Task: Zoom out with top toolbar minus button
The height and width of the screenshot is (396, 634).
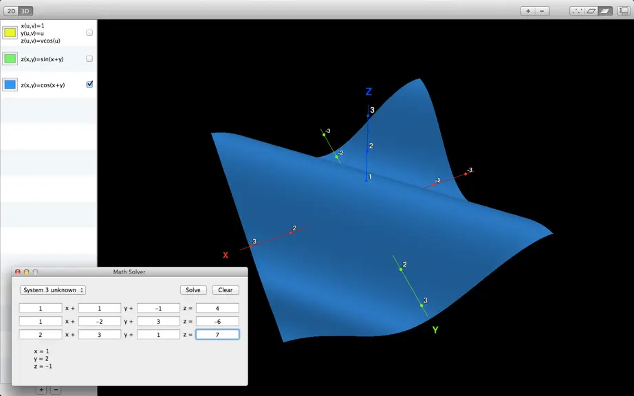Action: 542,11
